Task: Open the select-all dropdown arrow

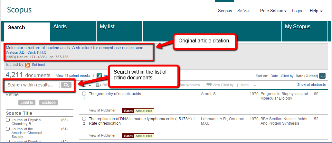Action: (x=90, y=85)
